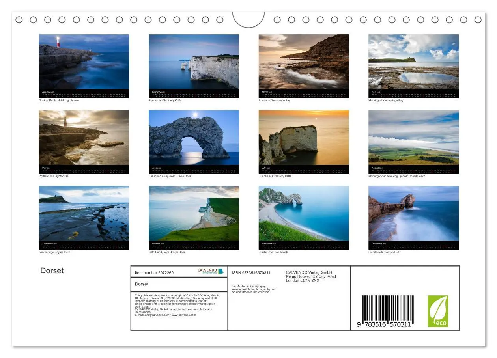Click the info@calvendo.com email line
Screen dimensions: 497x358
tap(165, 315)
